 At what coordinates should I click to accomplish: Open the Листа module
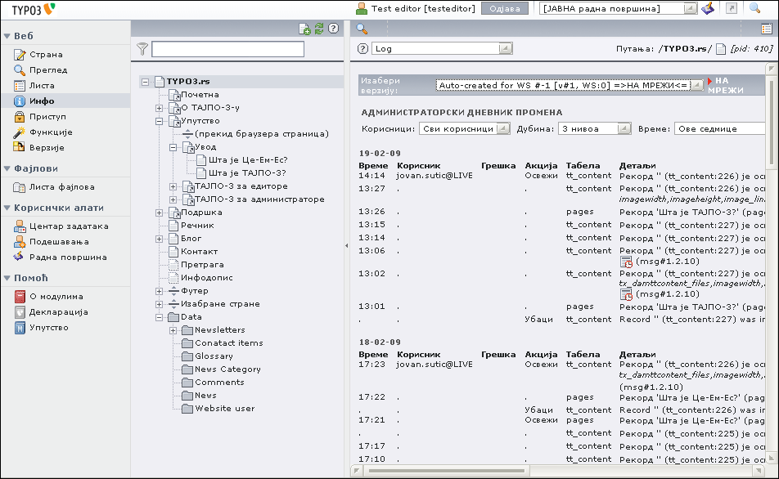(x=42, y=85)
